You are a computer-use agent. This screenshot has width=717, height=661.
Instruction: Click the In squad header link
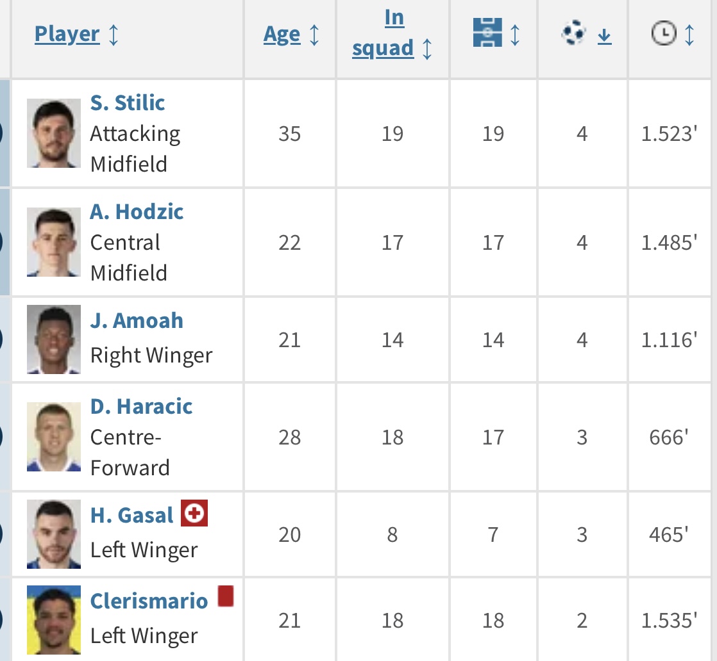tap(385, 33)
